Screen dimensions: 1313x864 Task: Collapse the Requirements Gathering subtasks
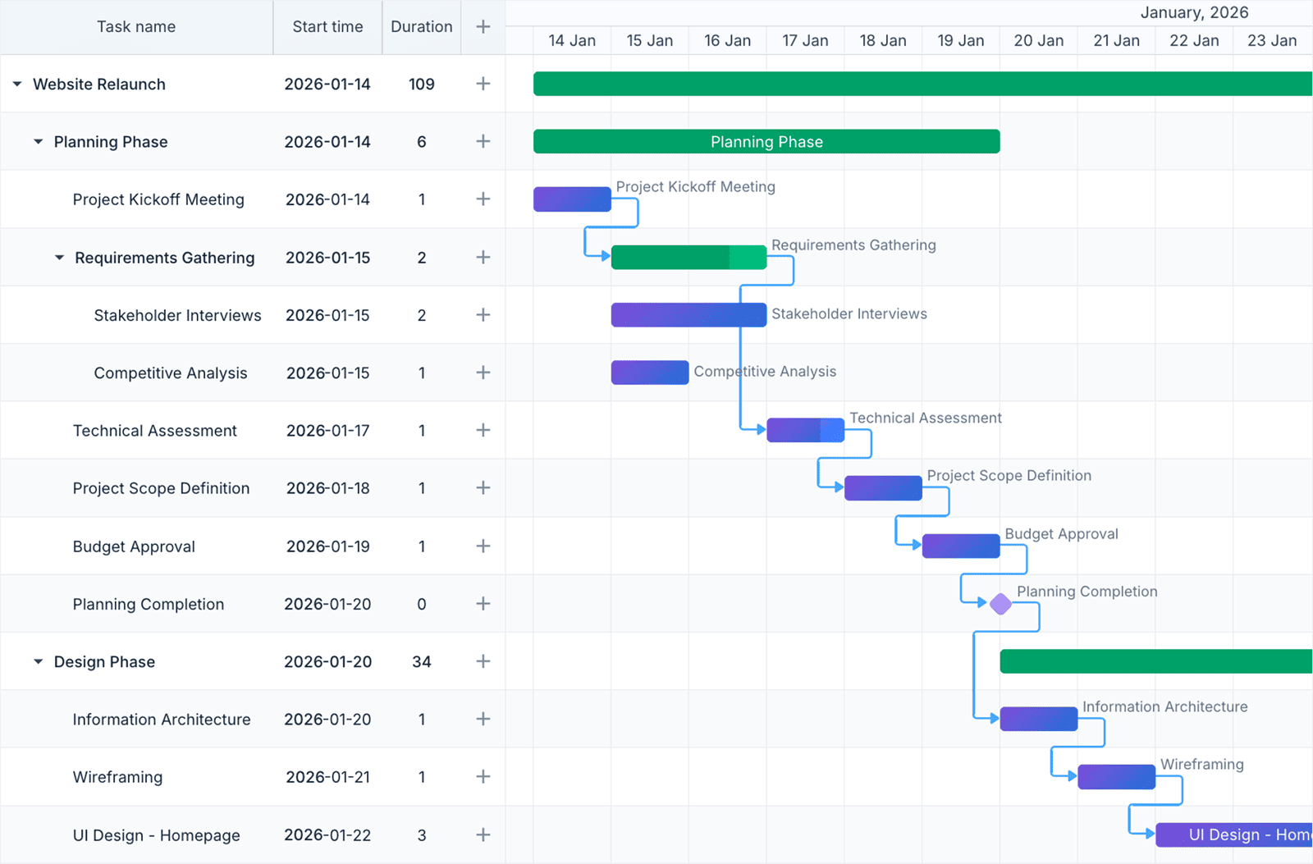pyautogui.click(x=59, y=257)
